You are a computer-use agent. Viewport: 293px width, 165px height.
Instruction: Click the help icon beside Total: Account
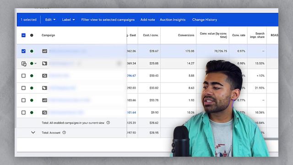click(x=64, y=132)
